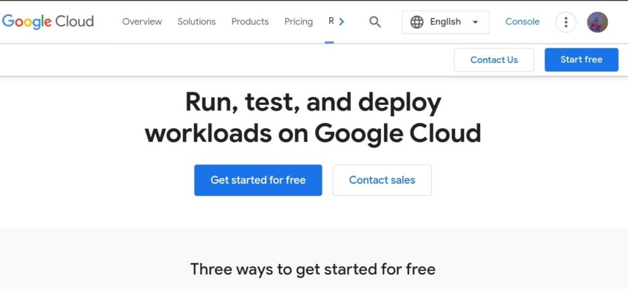This screenshot has height=289, width=628.
Task: Open the Solutions nav item
Action: pyautogui.click(x=196, y=21)
